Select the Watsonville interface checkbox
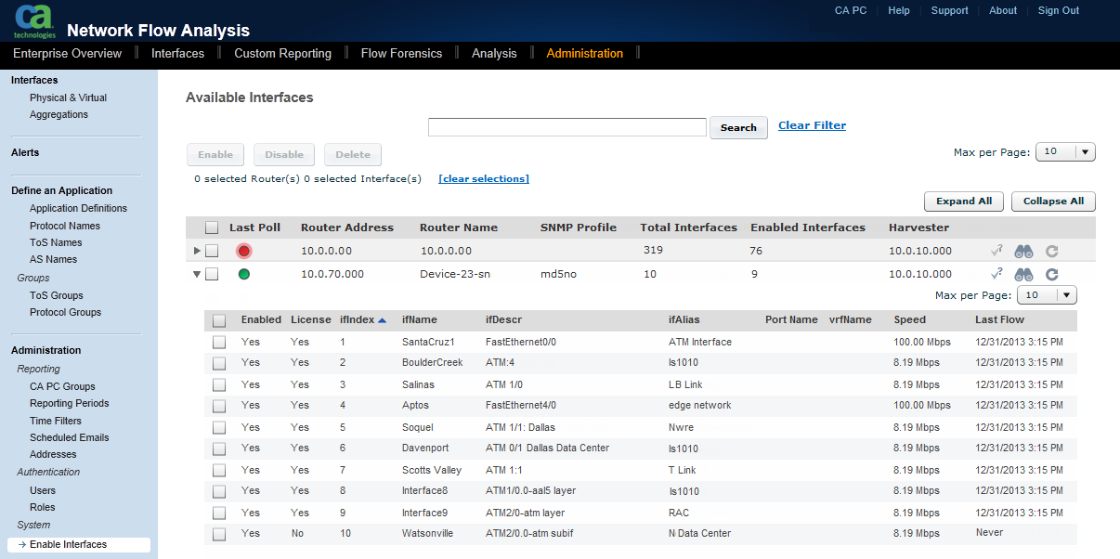Image resolution: width=1120 pixels, height=559 pixels. click(219, 534)
